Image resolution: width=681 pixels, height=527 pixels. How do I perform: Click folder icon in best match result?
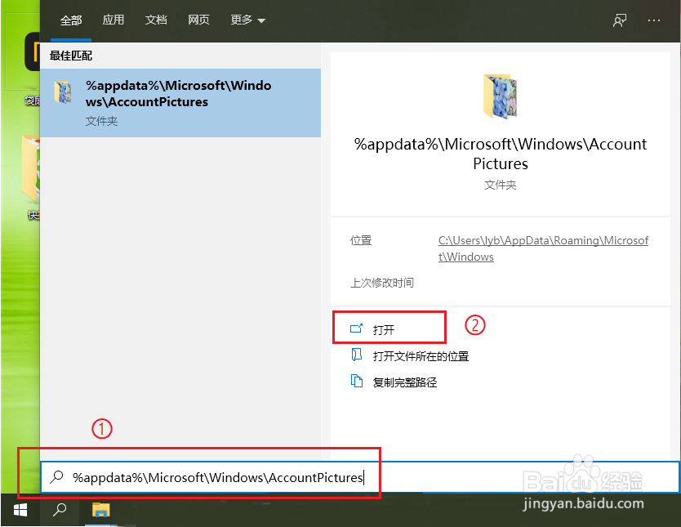63,92
